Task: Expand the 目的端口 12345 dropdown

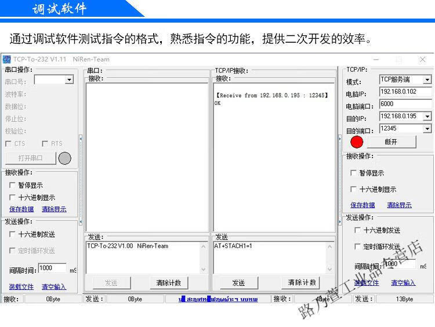Action: (427, 128)
